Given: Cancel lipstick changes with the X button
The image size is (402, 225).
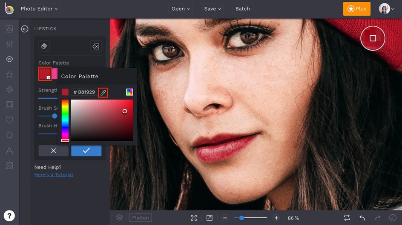Looking at the screenshot, I should 53,151.
